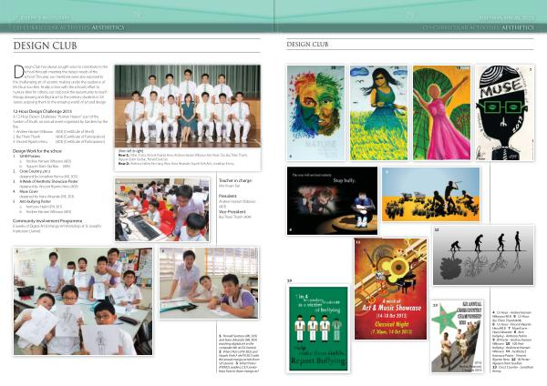View the girl in green dress field artwork

click(x=378, y=113)
